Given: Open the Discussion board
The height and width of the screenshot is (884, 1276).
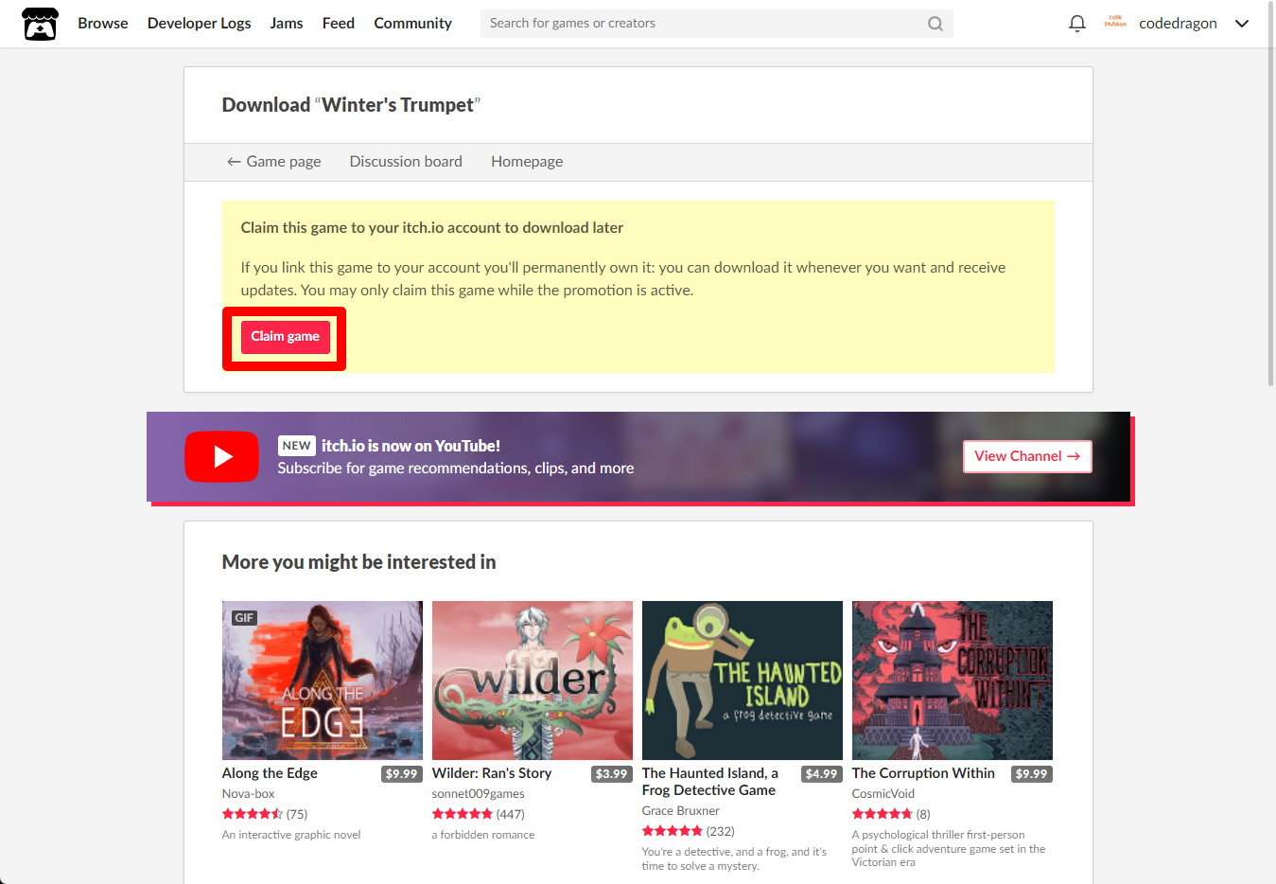Looking at the screenshot, I should coord(406,162).
